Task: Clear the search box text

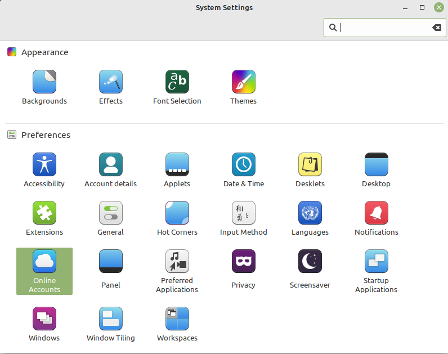Action: (436, 28)
